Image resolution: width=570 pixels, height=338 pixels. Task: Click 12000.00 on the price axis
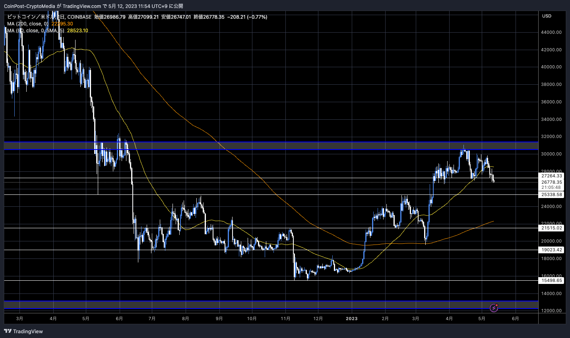(x=551, y=311)
